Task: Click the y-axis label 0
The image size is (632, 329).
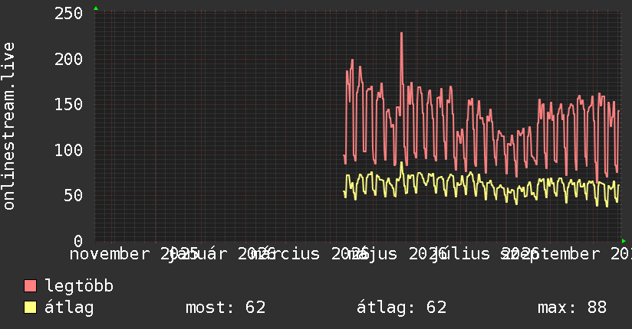Action: click(78, 241)
